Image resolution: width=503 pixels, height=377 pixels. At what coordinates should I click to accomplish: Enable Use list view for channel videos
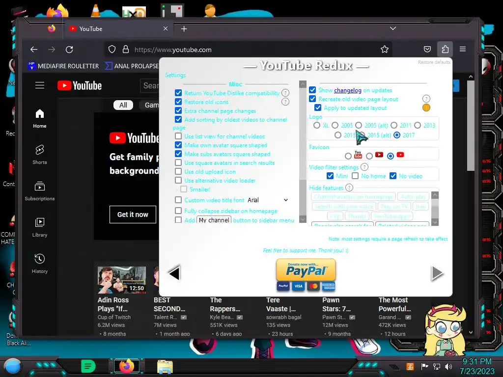click(x=178, y=136)
